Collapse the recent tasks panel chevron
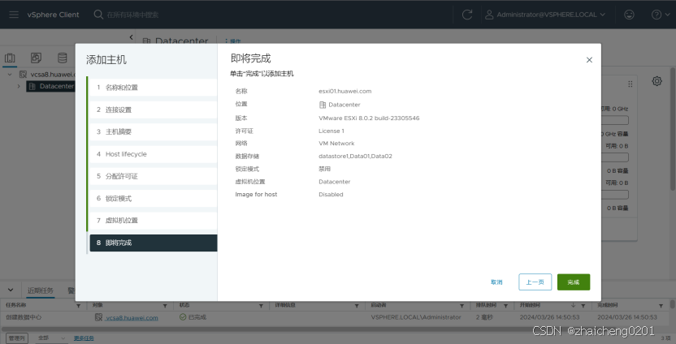 click(11, 290)
